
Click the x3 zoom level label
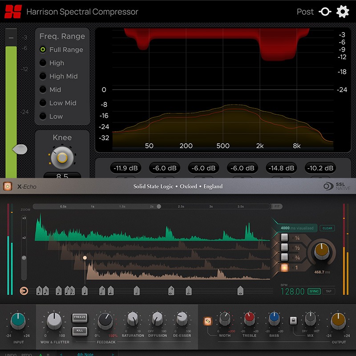tap(24, 218)
